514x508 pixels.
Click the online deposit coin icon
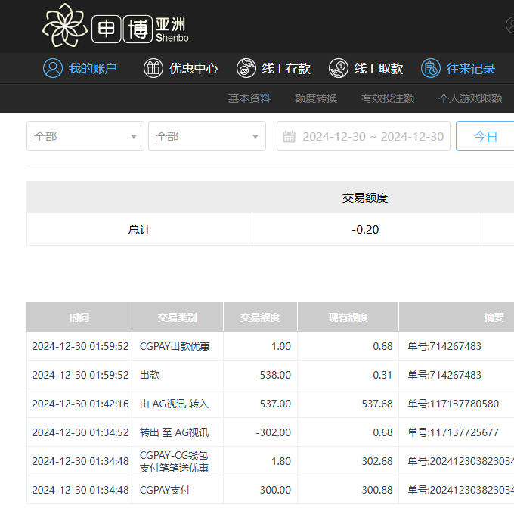tap(246, 68)
